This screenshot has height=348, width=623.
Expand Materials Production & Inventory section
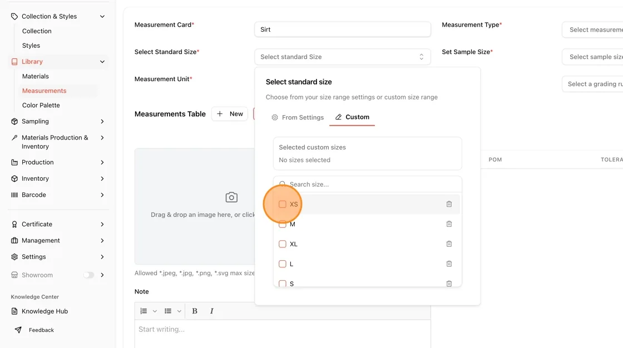coord(102,137)
